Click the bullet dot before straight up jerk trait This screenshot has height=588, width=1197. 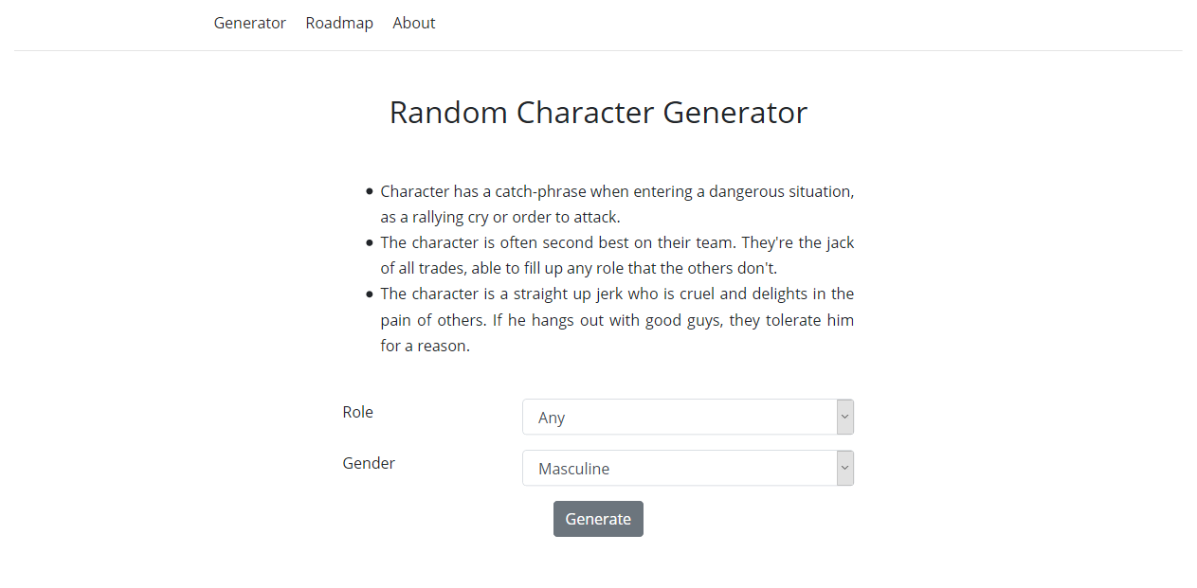[x=370, y=294]
